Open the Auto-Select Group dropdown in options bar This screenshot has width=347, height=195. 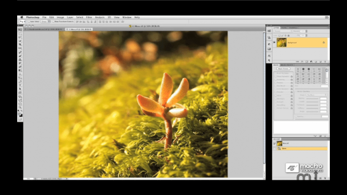(45, 21)
